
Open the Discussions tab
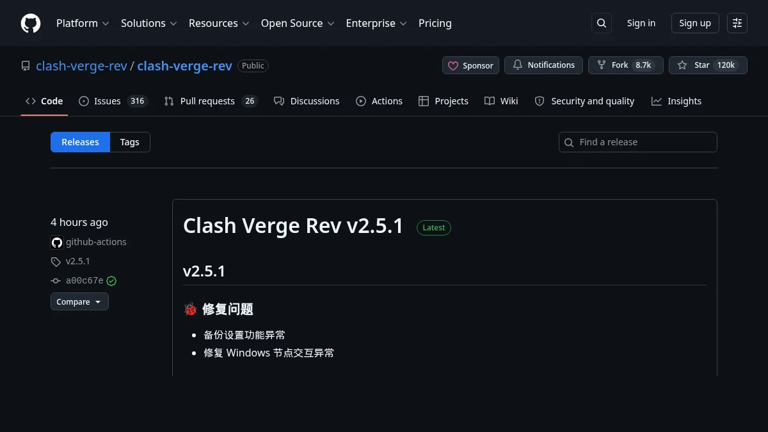(307, 101)
